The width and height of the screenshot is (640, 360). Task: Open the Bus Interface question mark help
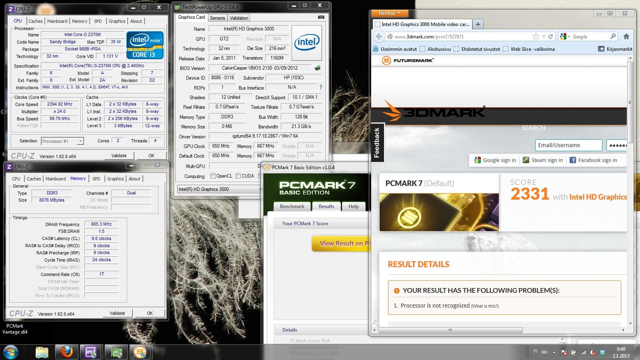pos(320,87)
